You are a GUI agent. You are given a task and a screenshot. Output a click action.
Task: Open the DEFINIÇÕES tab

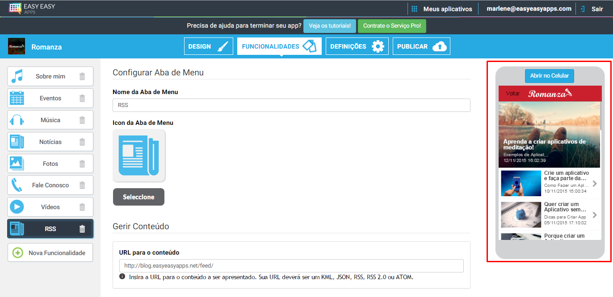pos(357,46)
